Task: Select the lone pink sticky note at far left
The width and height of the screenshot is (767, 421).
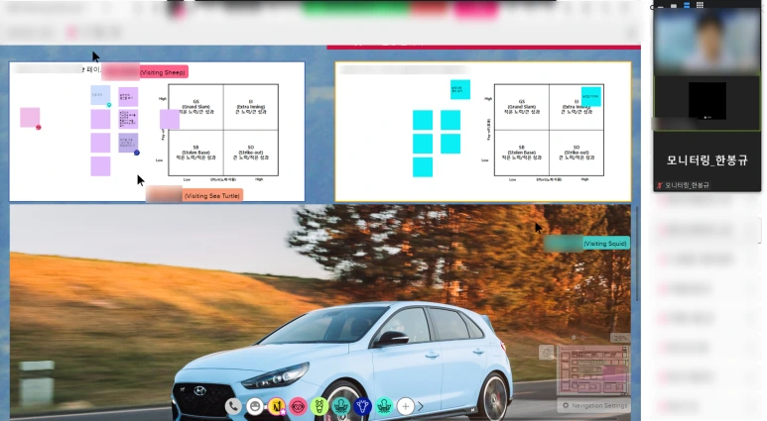Action: (x=30, y=118)
